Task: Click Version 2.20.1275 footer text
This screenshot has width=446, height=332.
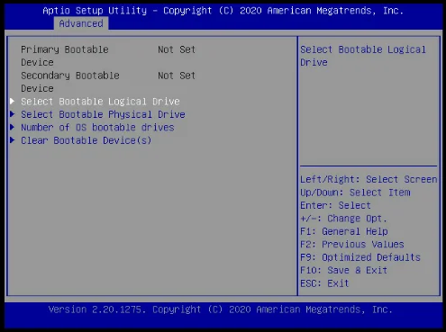Action: (x=221, y=310)
